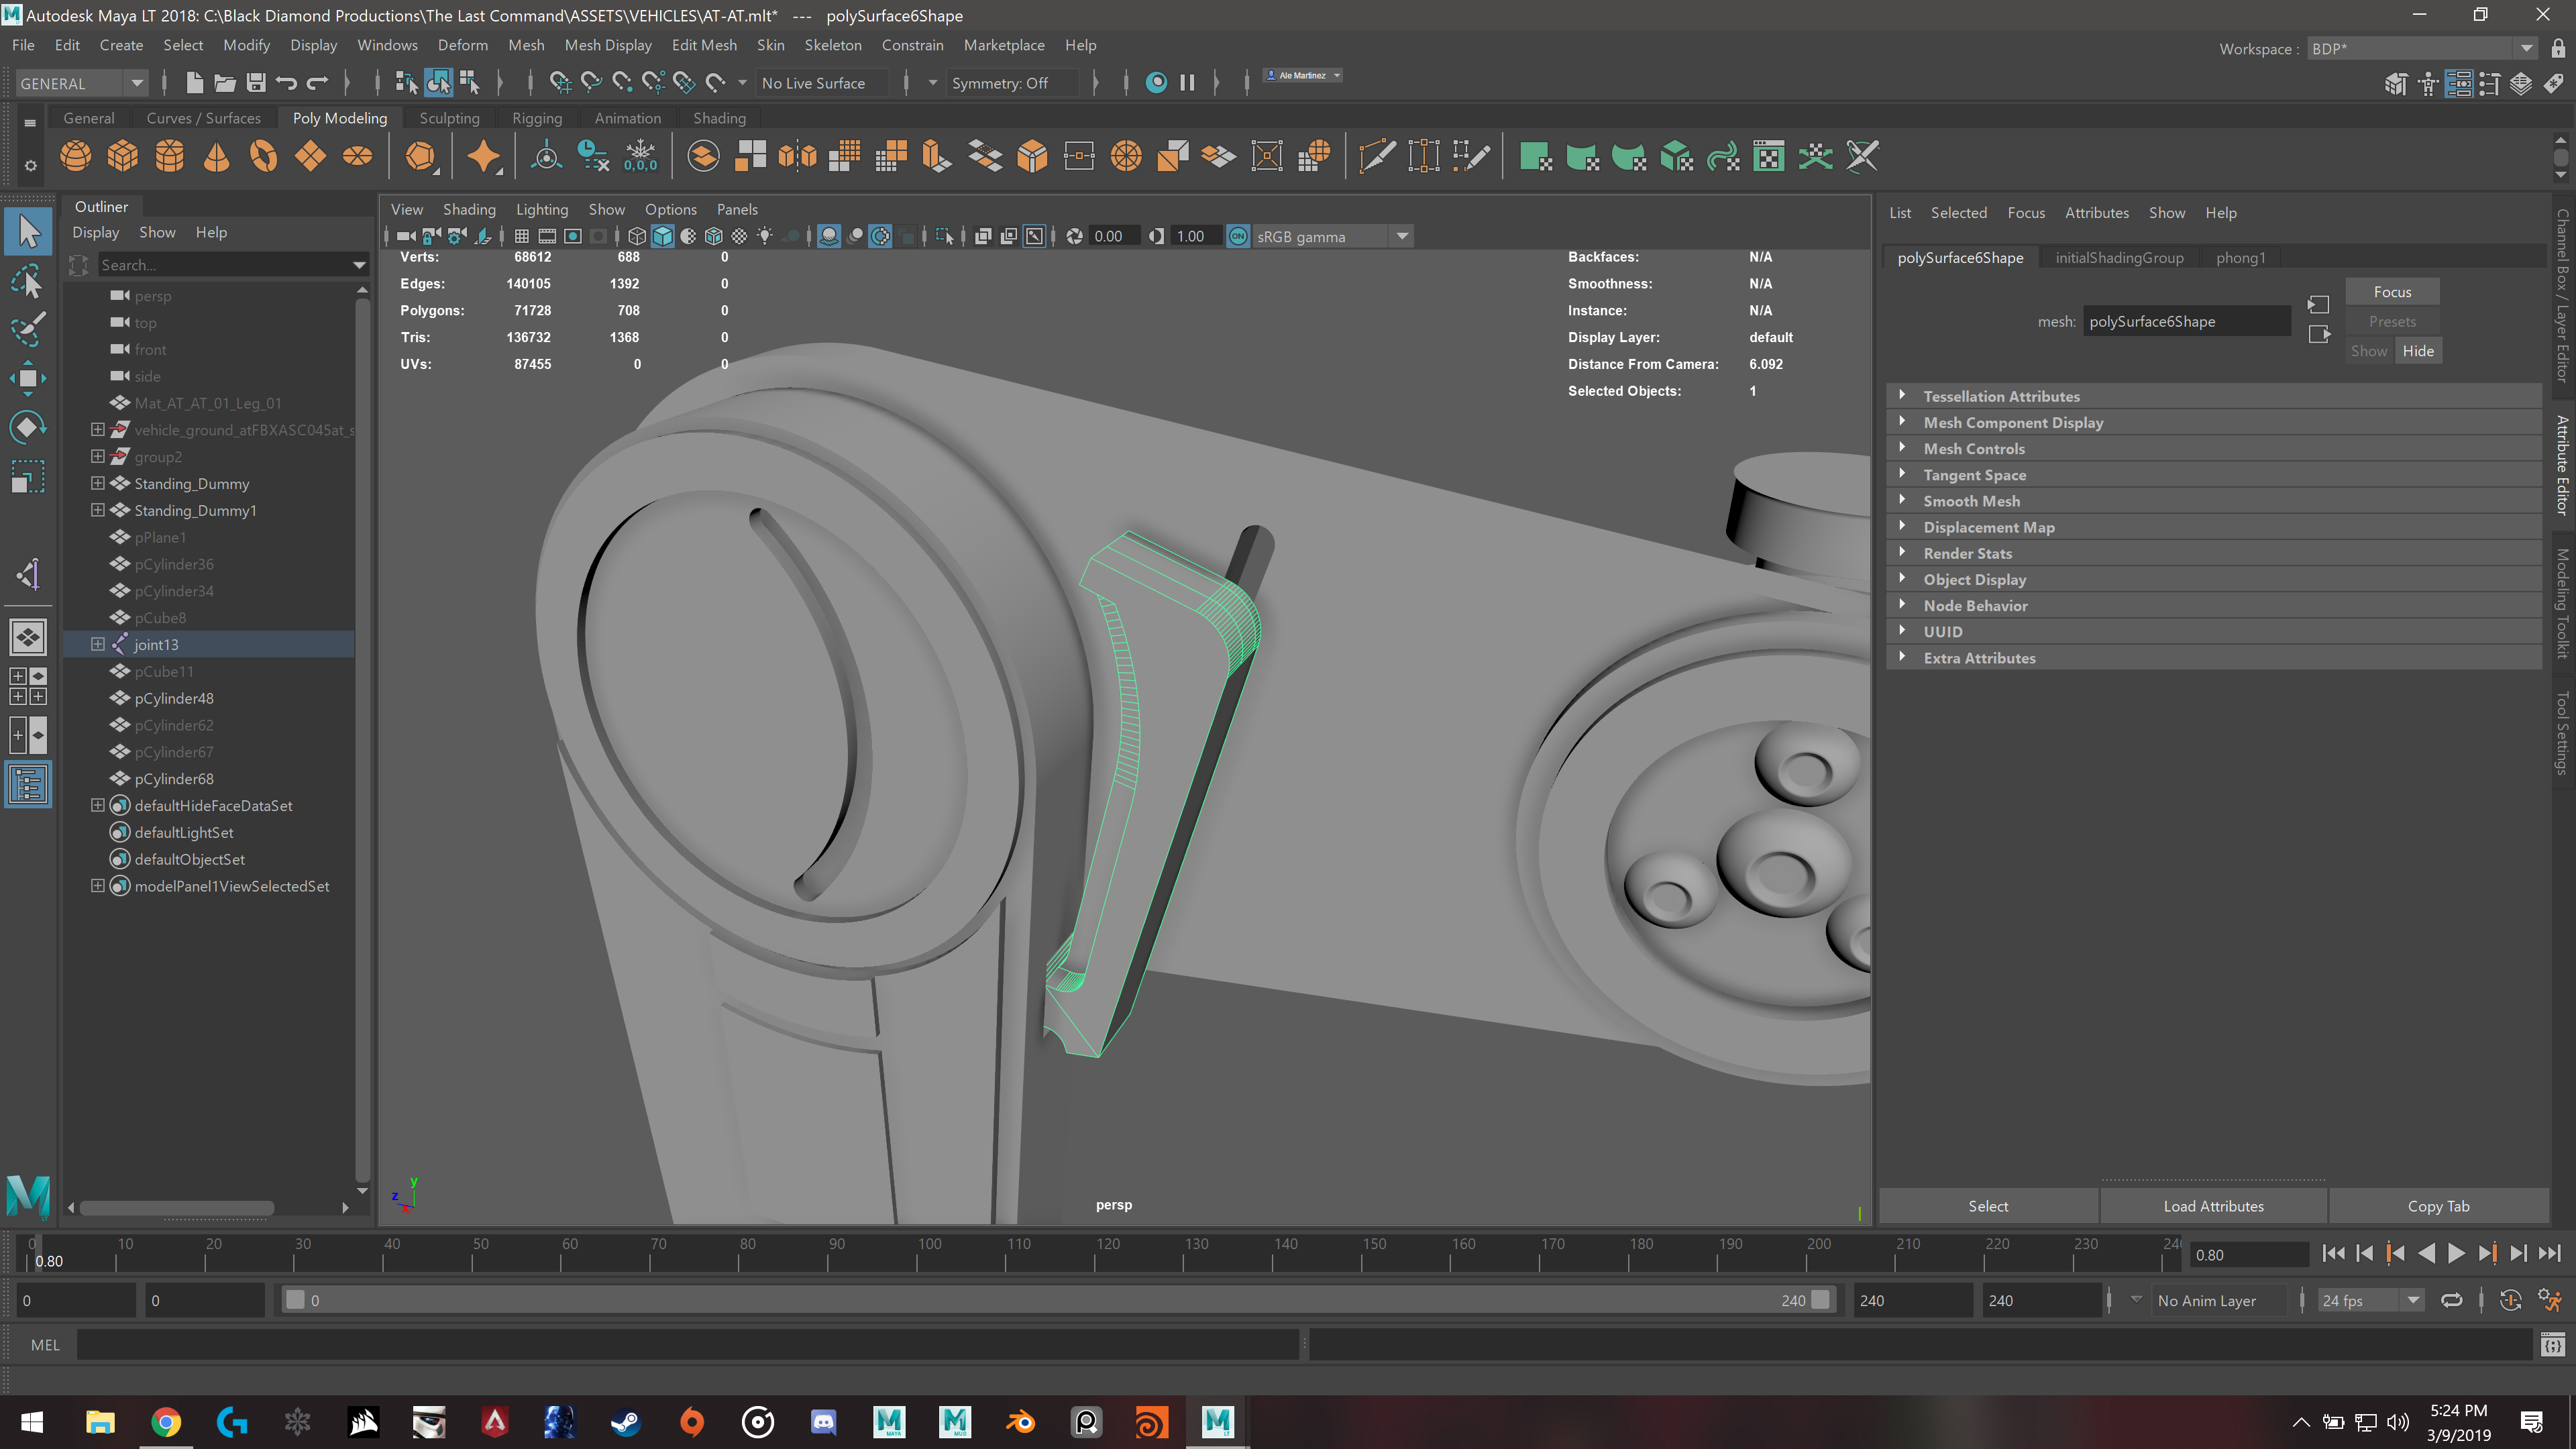The height and width of the screenshot is (1449, 2576).
Task: Click the MEL command input field
Action: [687, 1345]
